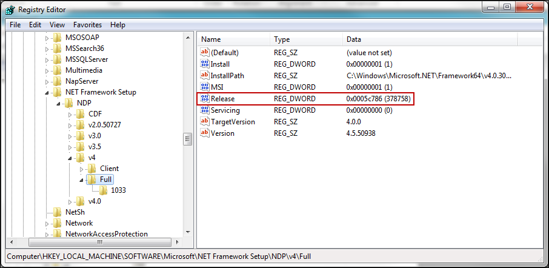Image resolution: width=549 pixels, height=268 pixels.
Task: Click tree pane horizontal scroll left arrow
Action: [x=11, y=242]
